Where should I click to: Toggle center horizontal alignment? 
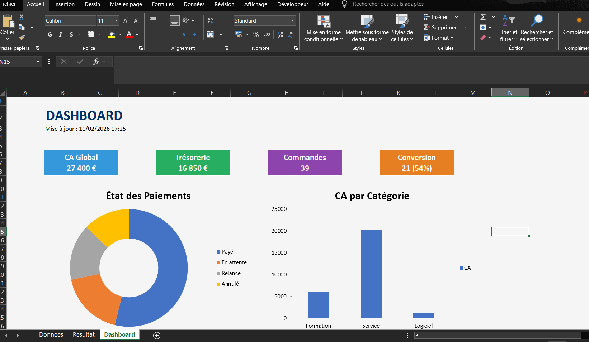[x=164, y=34]
